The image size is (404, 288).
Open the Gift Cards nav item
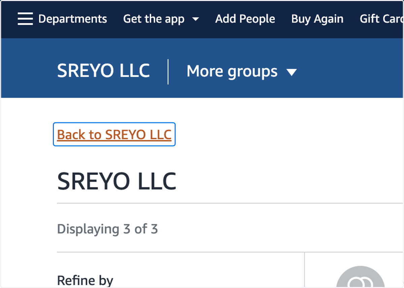382,19
